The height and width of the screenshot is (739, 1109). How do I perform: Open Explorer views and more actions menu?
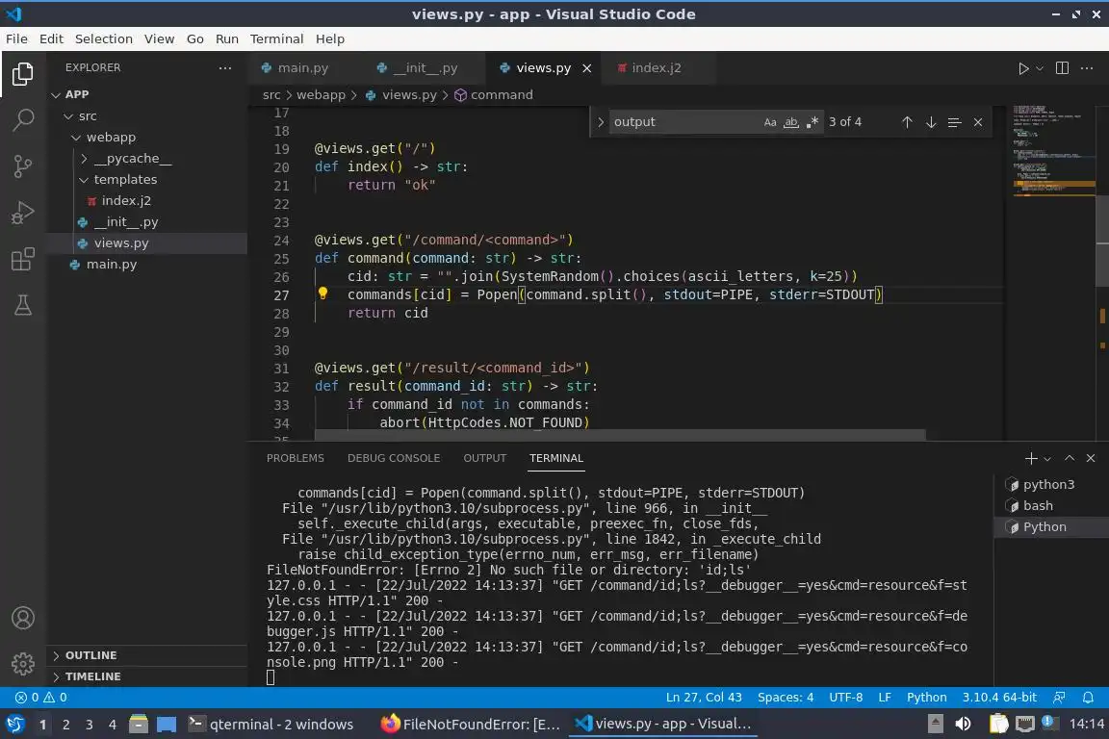[x=225, y=68]
